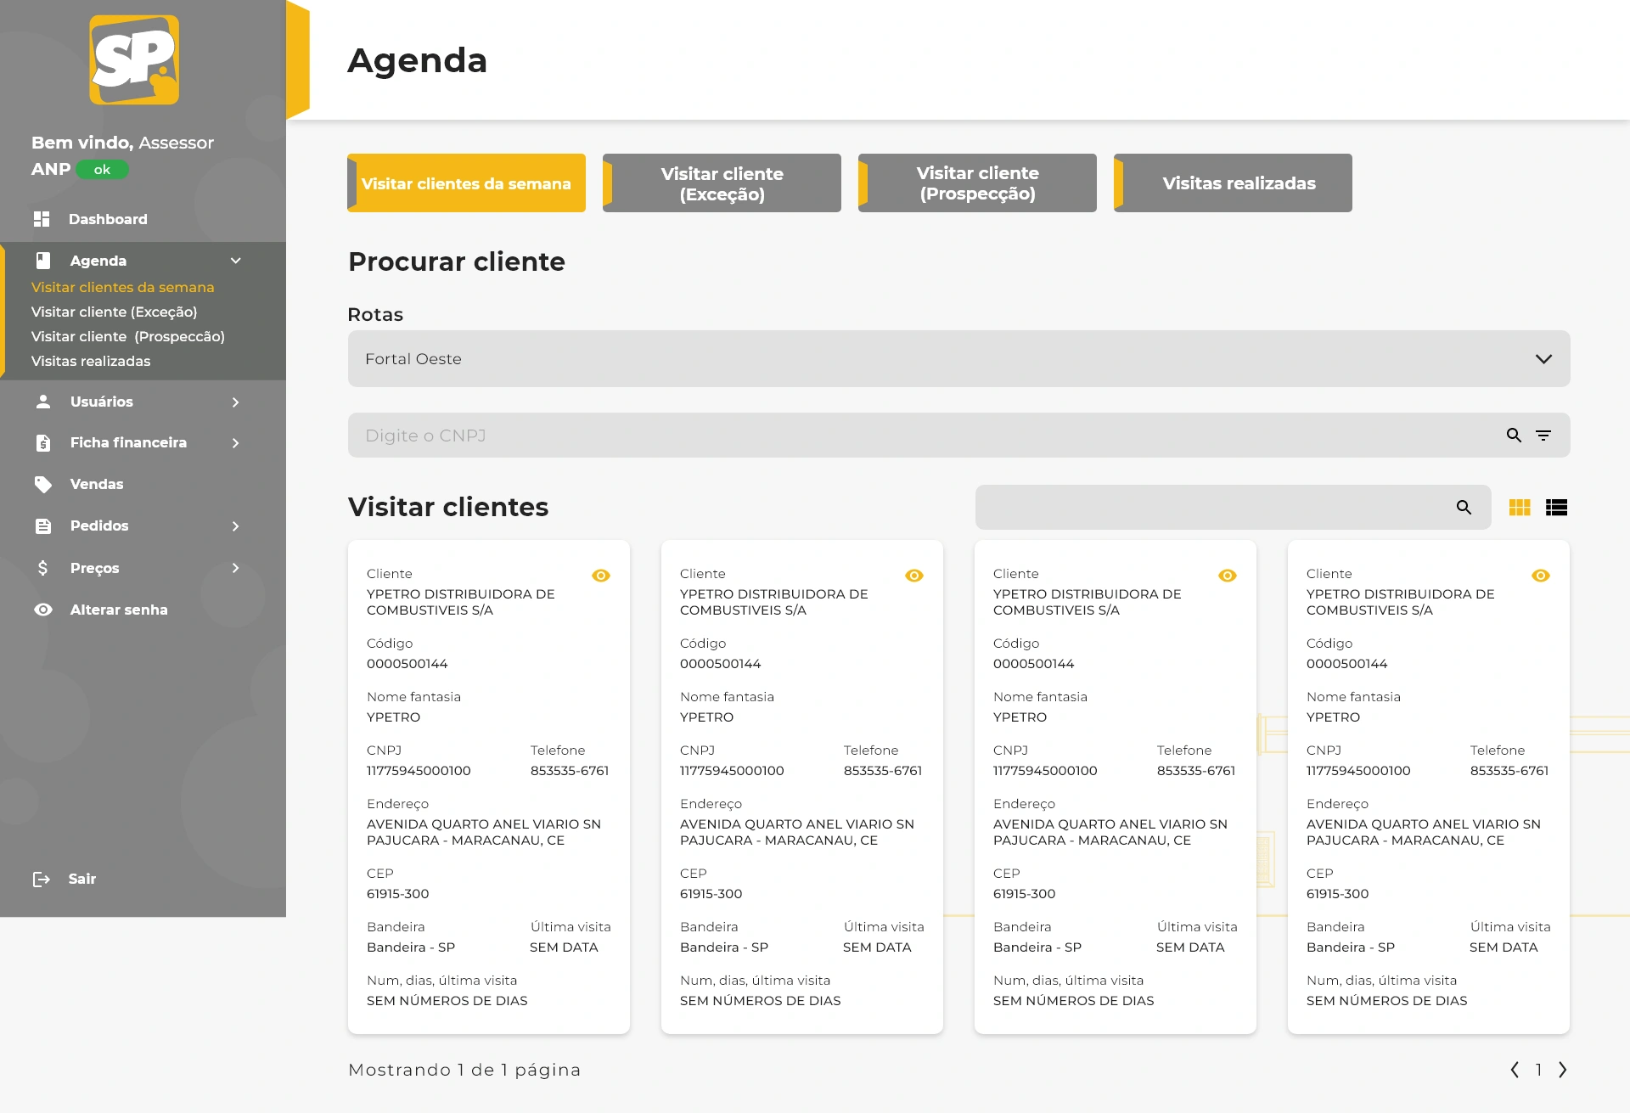
Task: Toggle eye icon on first client card
Action: coord(601,576)
